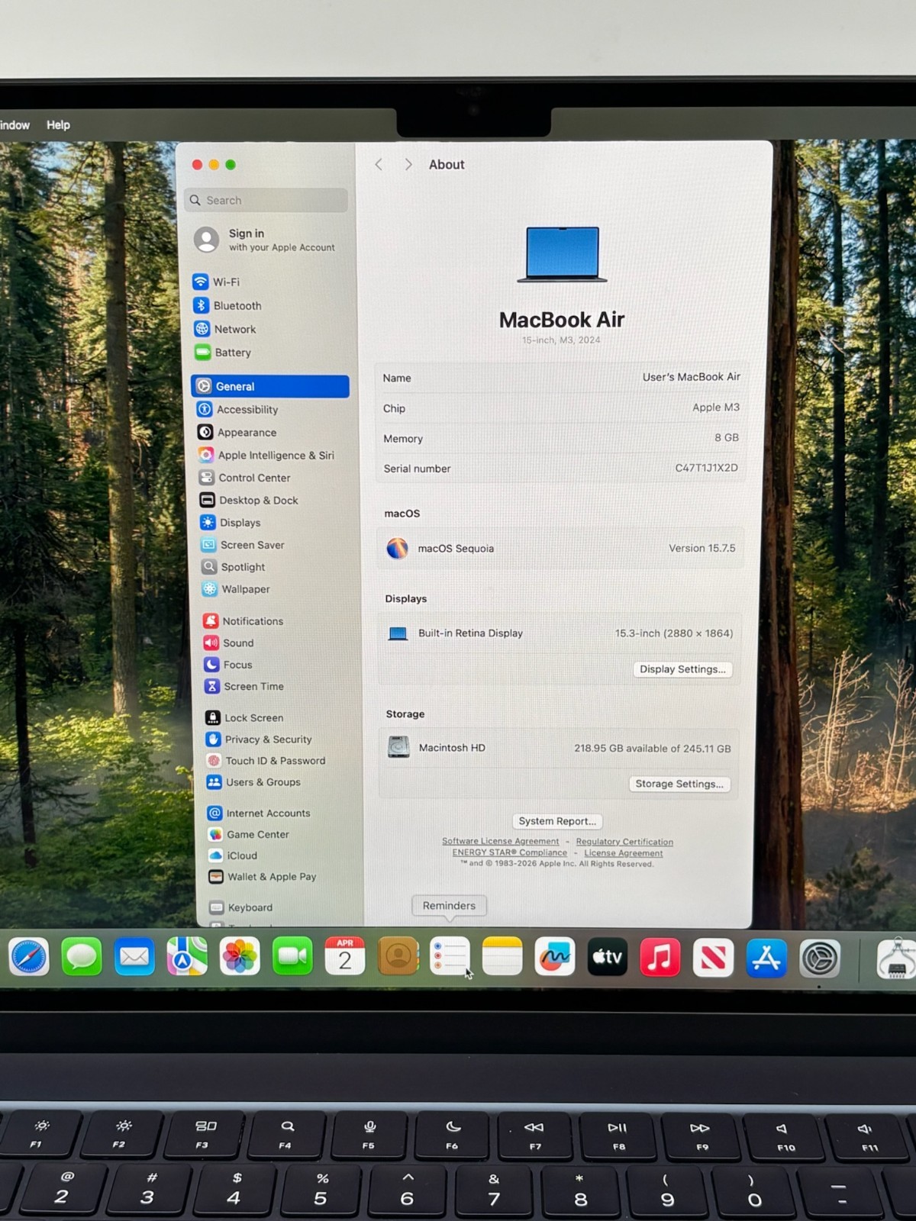Sign in with your Apple Account
Viewport: 916px width, 1221px height.
[x=265, y=240]
